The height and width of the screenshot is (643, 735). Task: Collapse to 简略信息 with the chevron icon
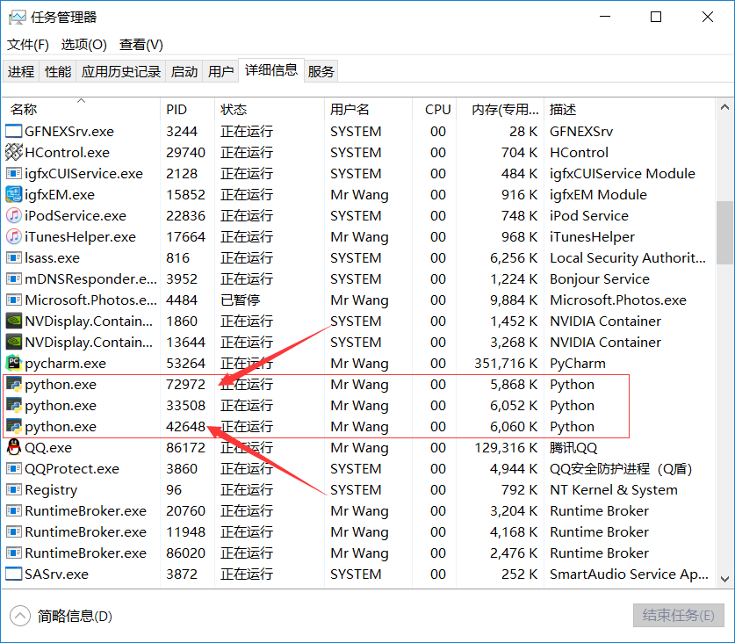click(19, 616)
